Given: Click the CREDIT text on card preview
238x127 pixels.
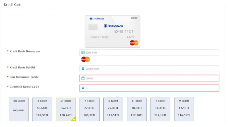Looking at the screenshot, I should coord(135,18).
